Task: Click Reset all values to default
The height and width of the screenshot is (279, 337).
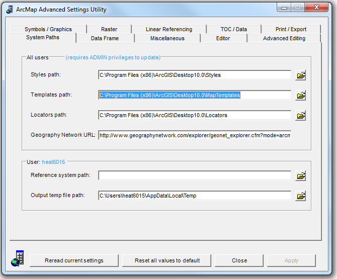Action: (x=167, y=260)
